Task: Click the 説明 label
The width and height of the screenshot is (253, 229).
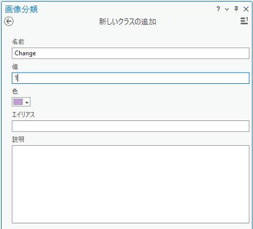Action: (18, 140)
